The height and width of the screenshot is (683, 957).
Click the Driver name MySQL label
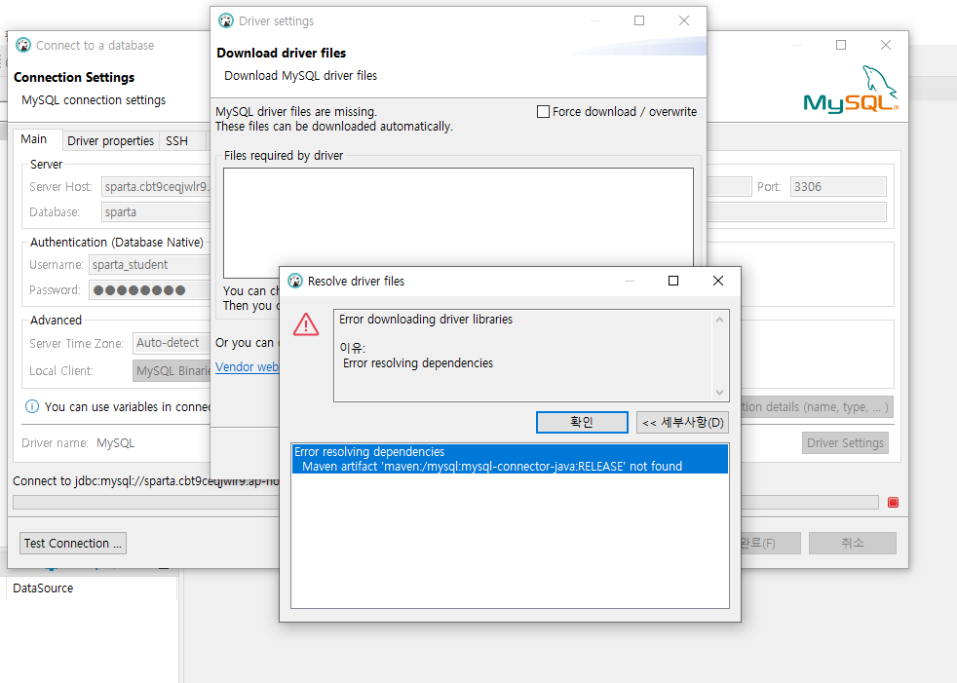[78, 443]
